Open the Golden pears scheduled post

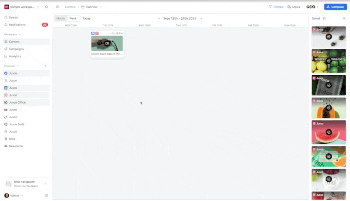click(107, 45)
